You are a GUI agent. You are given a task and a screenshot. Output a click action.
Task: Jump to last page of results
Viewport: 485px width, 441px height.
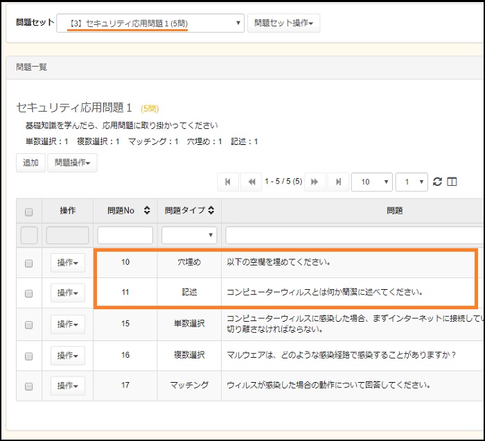(x=338, y=182)
